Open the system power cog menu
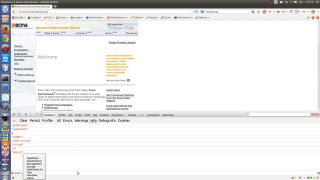The width and height of the screenshot is (320, 180). (x=317, y=2)
